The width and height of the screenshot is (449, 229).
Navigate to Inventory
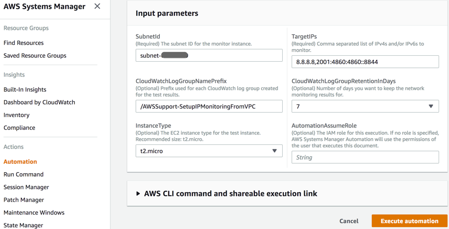pyautogui.click(x=16, y=115)
